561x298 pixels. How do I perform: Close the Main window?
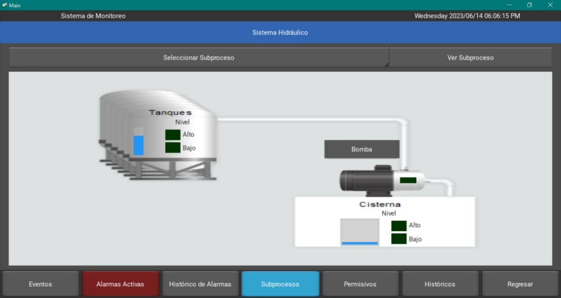[x=550, y=5]
